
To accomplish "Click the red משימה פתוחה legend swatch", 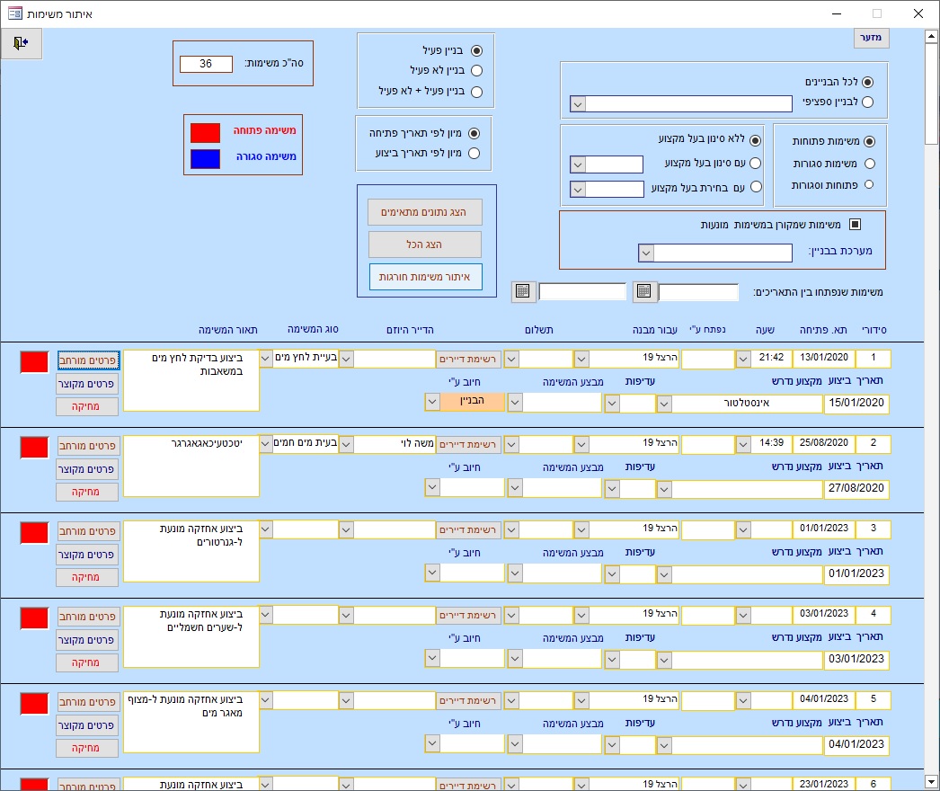I will [205, 132].
